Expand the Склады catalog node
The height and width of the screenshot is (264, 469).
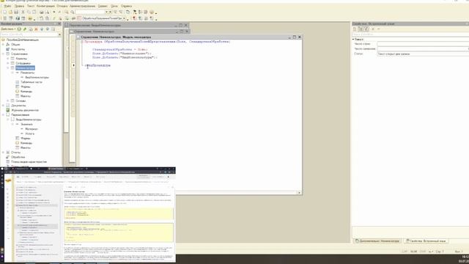pyautogui.click(x=8, y=101)
